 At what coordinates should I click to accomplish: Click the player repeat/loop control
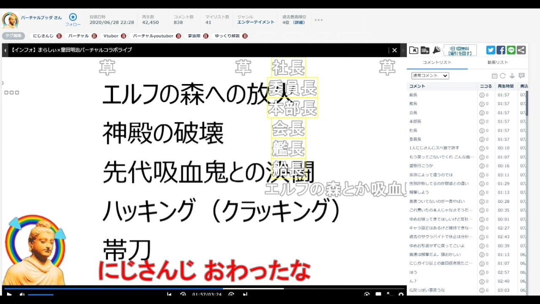click(x=367, y=294)
